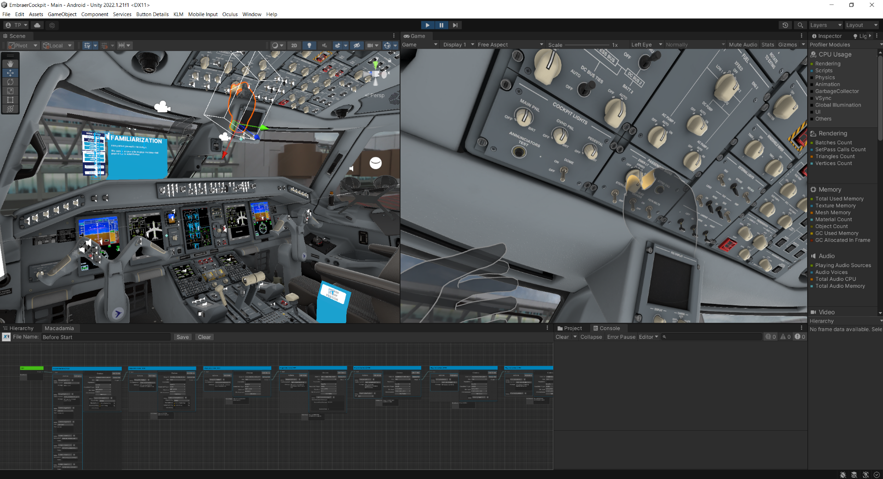The height and width of the screenshot is (479, 883).
Task: Start Play mode with the Play button
Action: [x=427, y=25]
